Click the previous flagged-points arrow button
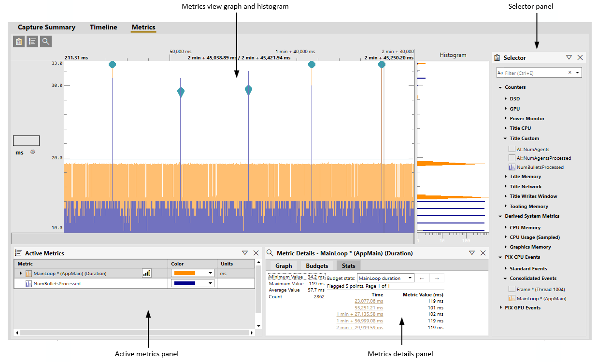Screen dimensions: 597x362 422,278
